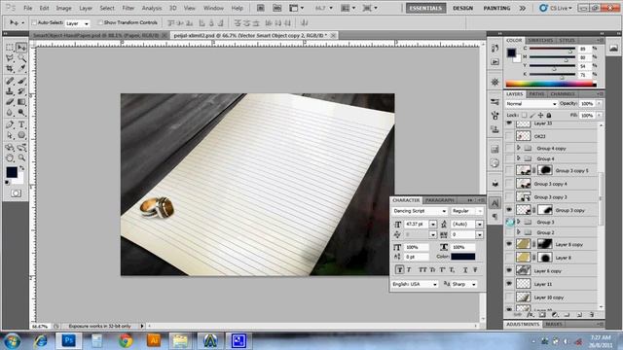Open the font size dropdown showing 47.37 pt

[x=433, y=225]
